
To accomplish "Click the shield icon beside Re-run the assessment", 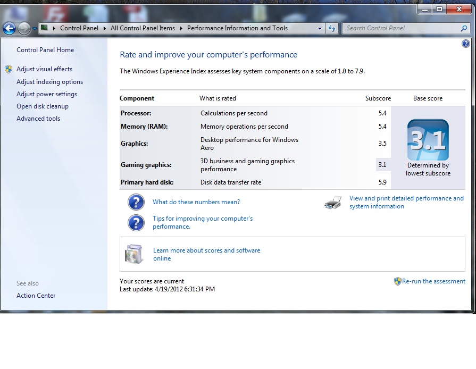I will pos(398,281).
